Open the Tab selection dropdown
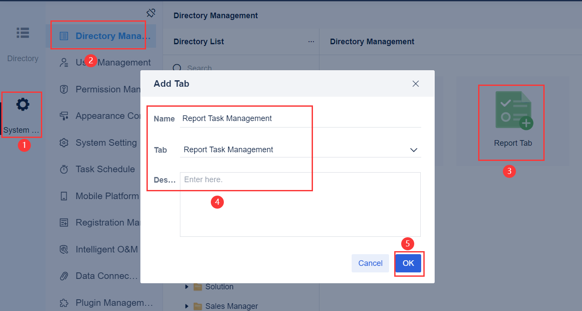Viewport: 582px width, 311px height. (x=414, y=150)
